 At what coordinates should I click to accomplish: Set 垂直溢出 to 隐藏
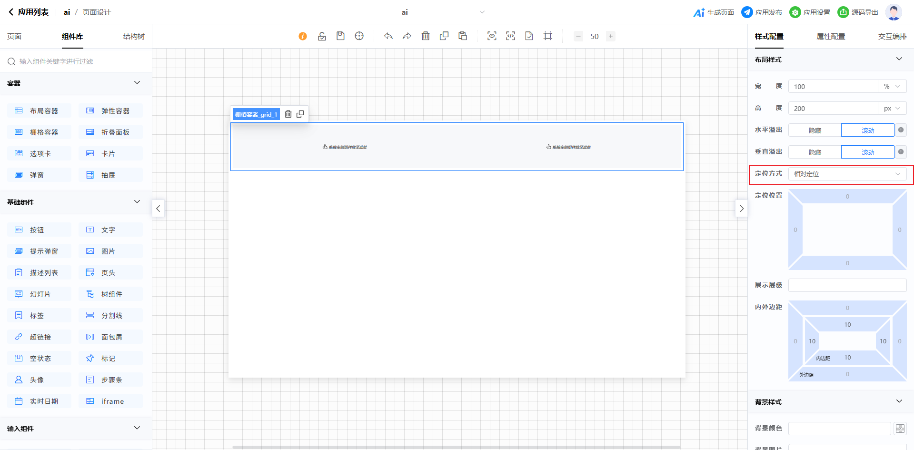(x=815, y=152)
